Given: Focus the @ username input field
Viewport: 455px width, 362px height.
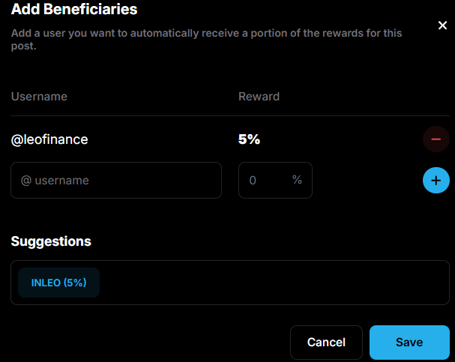Looking at the screenshot, I should tap(116, 181).
